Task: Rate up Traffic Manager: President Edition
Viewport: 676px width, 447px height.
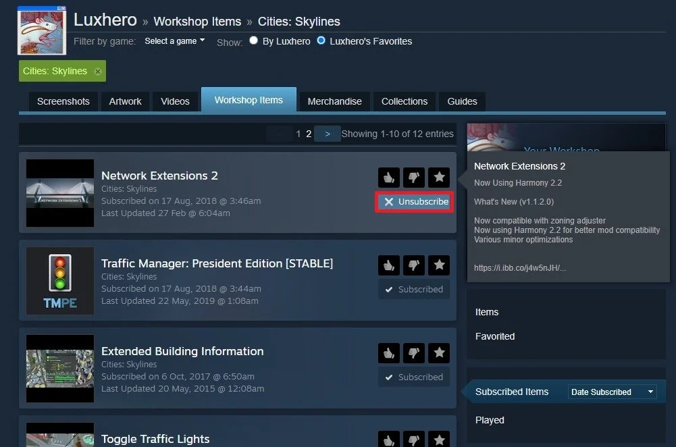Action: [x=389, y=265]
